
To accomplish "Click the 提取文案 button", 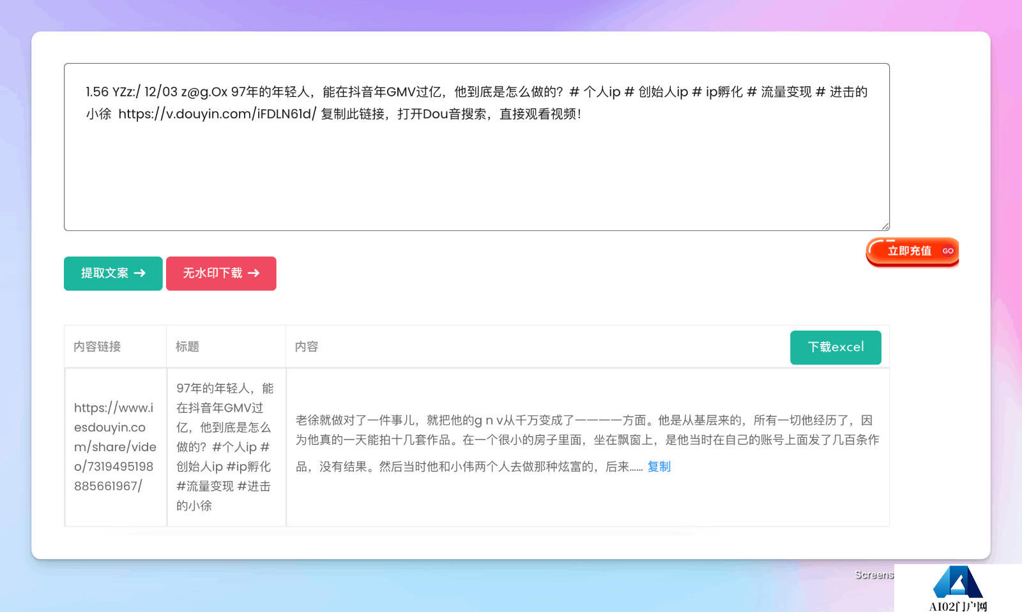I will [x=113, y=273].
